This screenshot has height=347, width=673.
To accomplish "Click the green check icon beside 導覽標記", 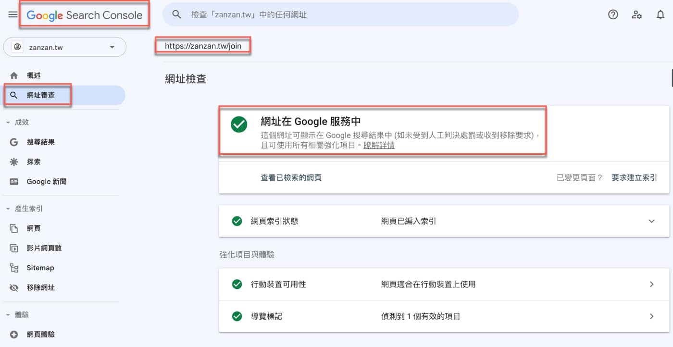I will point(237,316).
